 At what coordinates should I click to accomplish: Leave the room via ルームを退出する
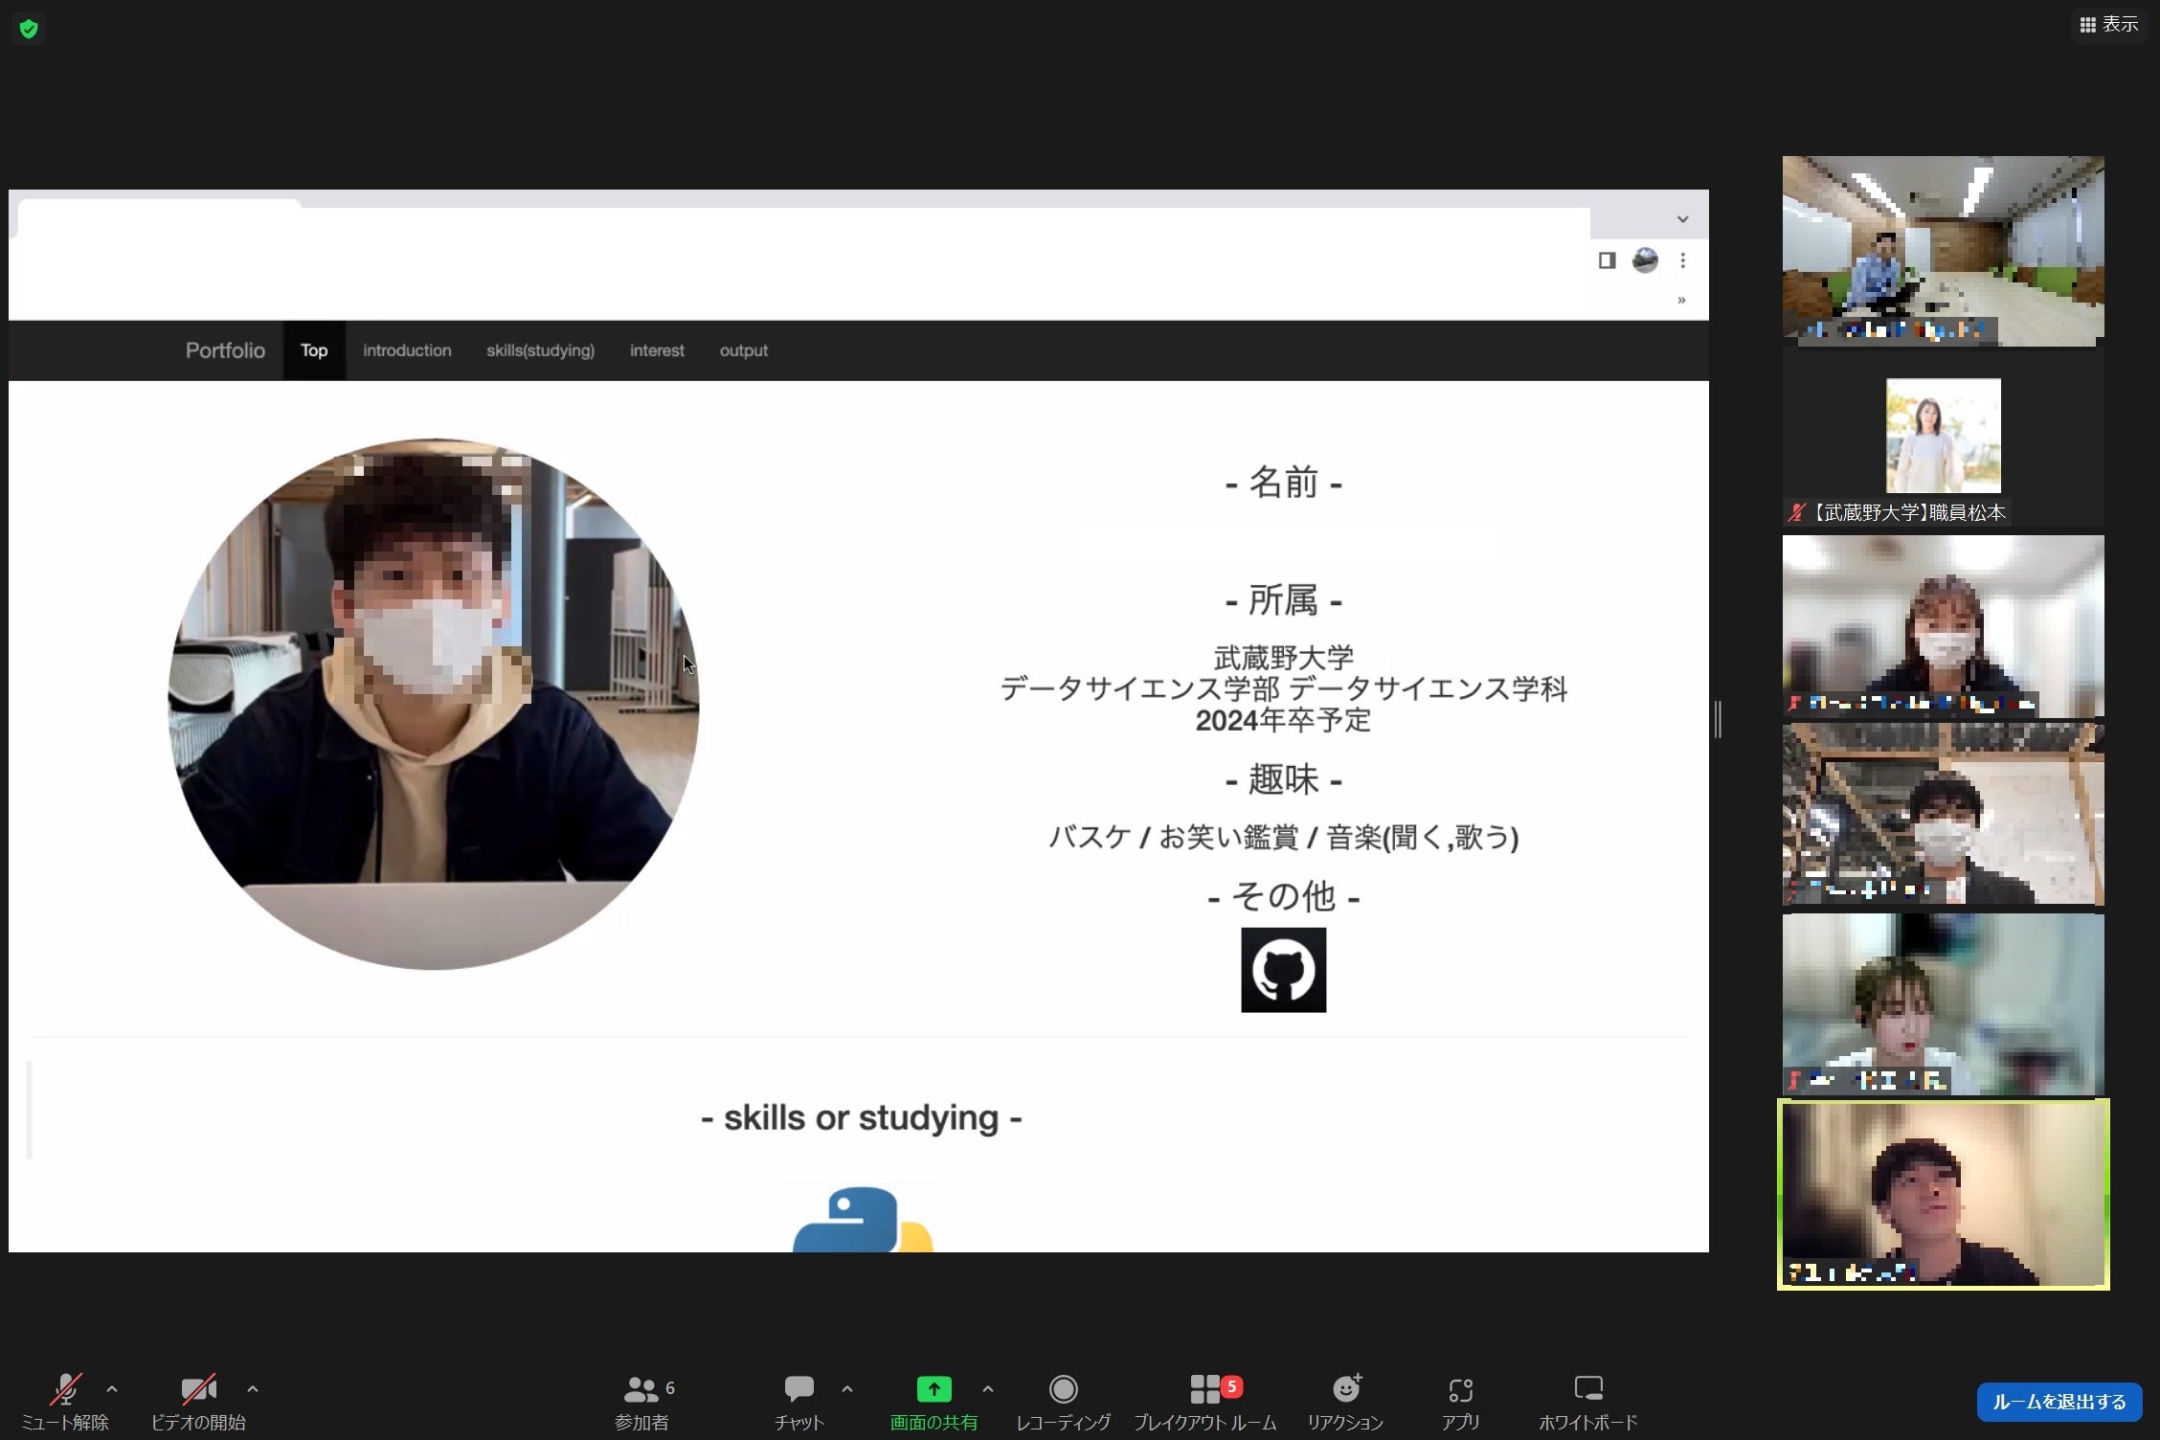tap(2059, 1401)
